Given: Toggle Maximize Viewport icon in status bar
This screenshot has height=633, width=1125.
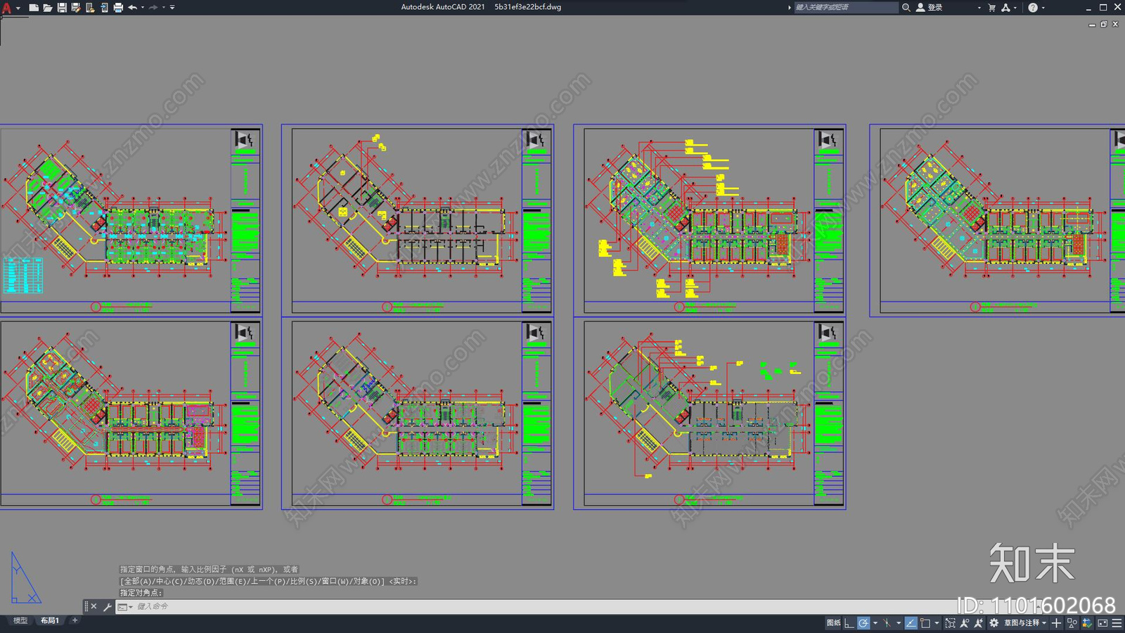Looking at the screenshot, I should click(x=951, y=623).
